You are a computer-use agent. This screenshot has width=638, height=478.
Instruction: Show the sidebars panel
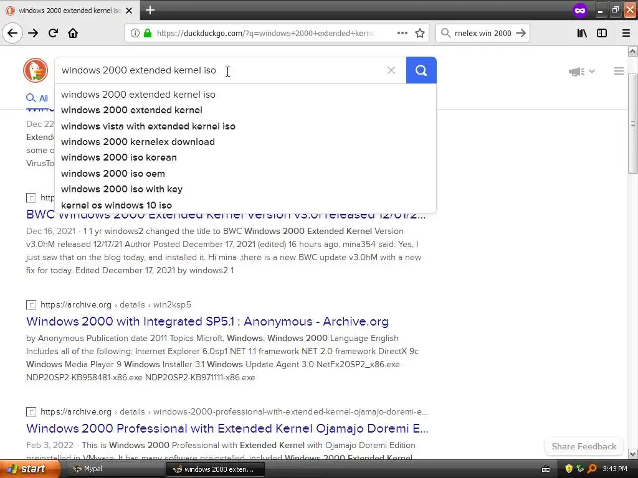pyautogui.click(x=602, y=33)
